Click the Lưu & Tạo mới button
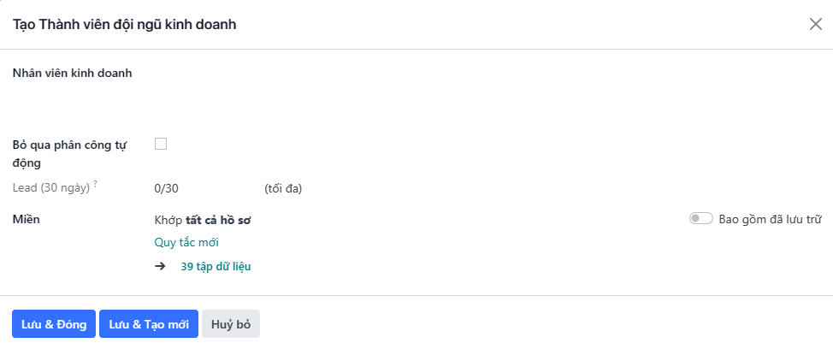Screen dimensions: 833x349 point(149,324)
